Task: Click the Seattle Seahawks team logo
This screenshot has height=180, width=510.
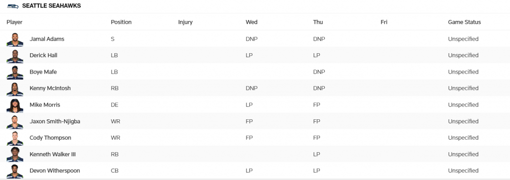Action: click(x=12, y=6)
